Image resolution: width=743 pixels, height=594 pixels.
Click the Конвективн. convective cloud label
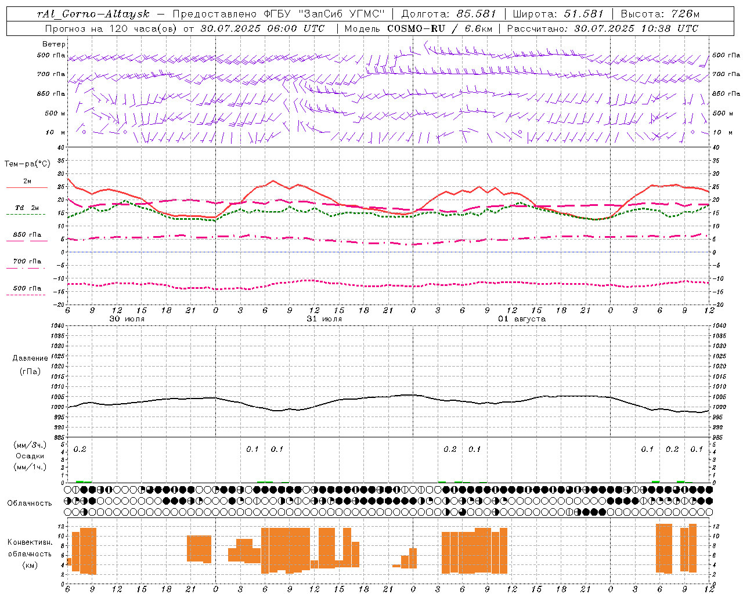(x=30, y=542)
